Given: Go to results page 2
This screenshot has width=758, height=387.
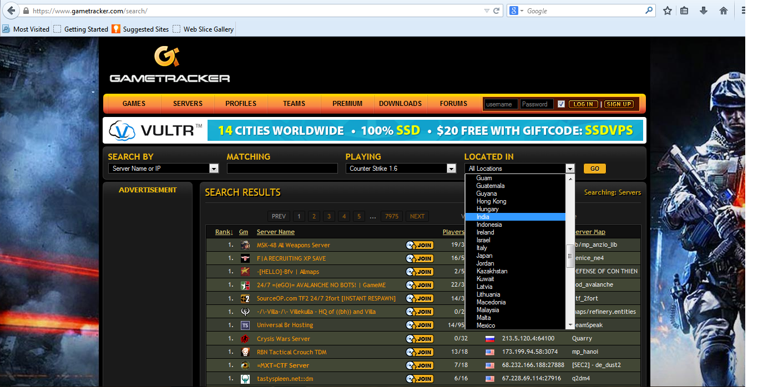Looking at the screenshot, I should [x=314, y=216].
